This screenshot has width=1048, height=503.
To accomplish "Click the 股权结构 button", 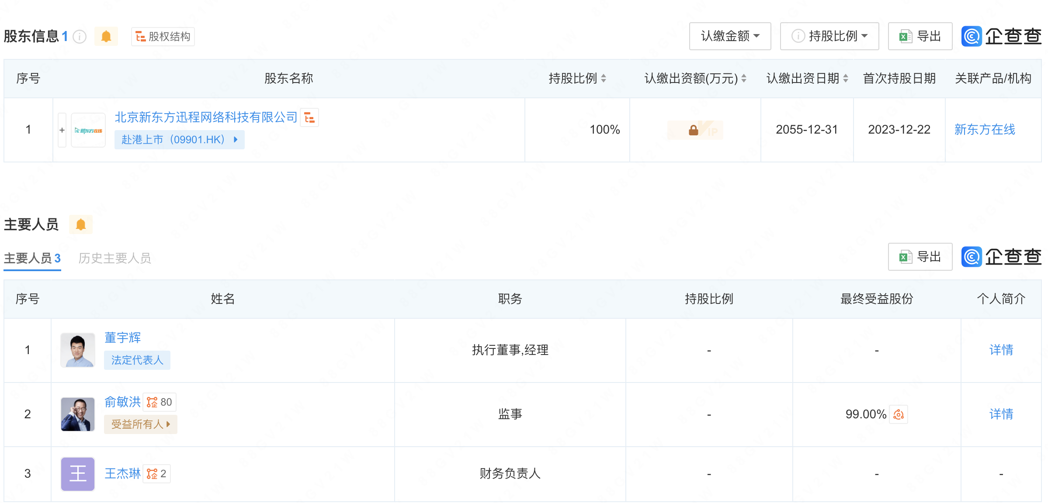I will [163, 37].
